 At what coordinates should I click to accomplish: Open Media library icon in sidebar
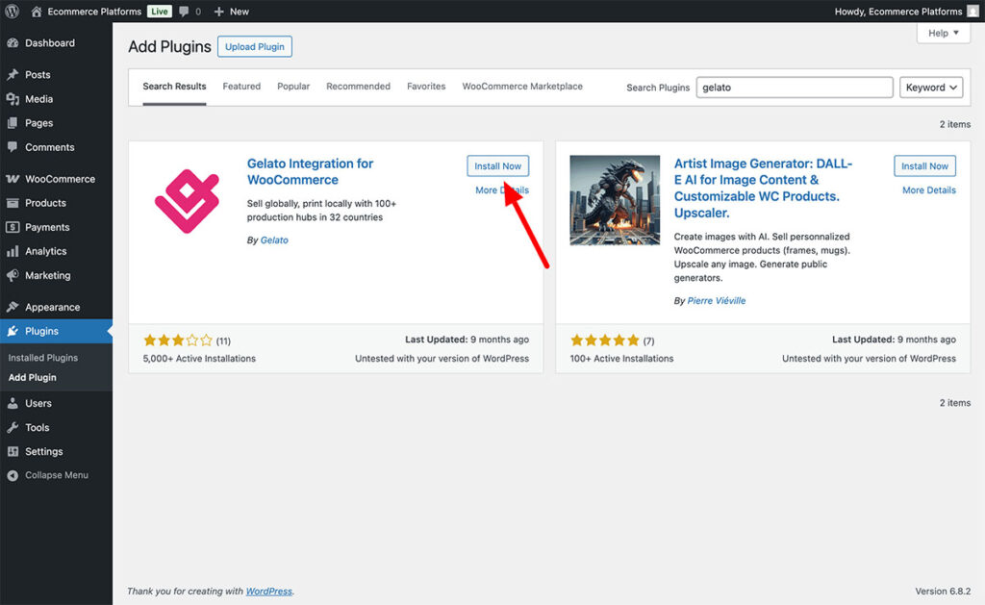13,99
